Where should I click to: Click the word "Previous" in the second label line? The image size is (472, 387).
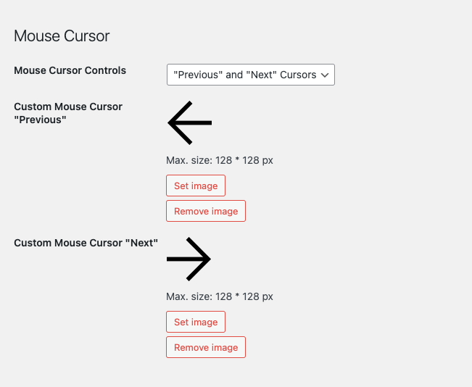(41, 120)
